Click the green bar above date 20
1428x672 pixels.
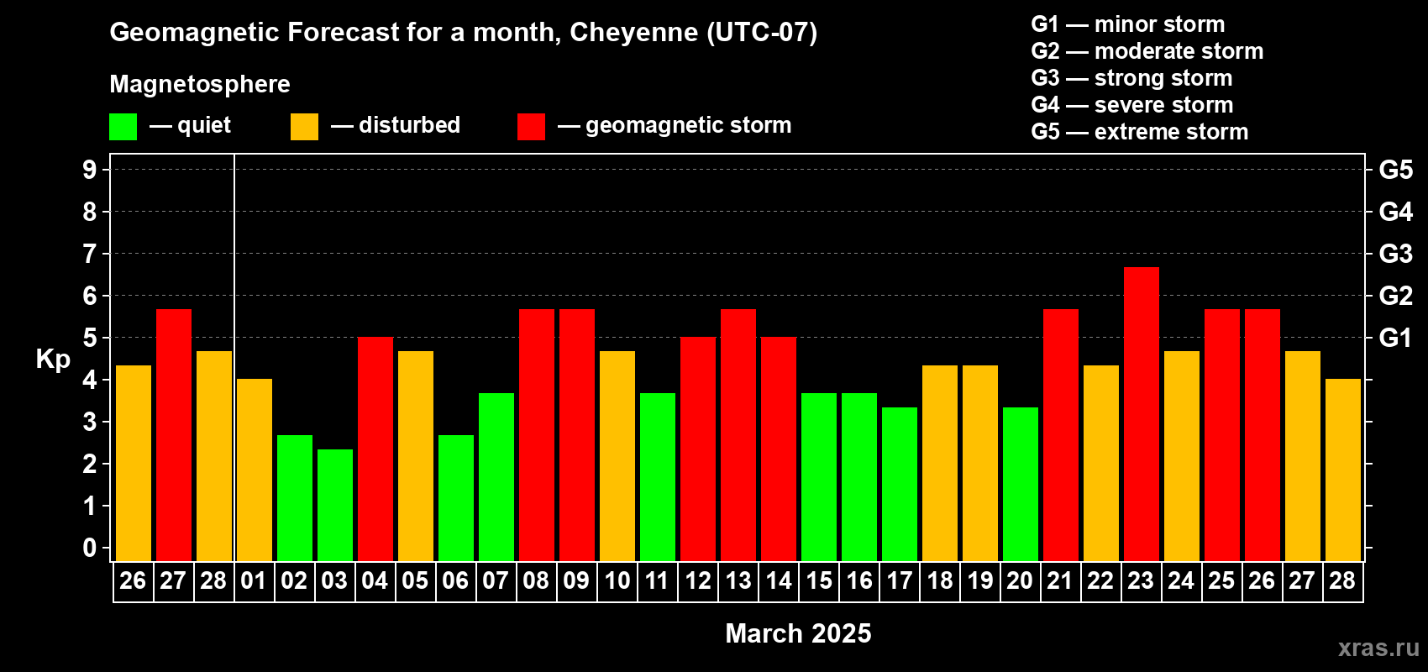point(1021,484)
